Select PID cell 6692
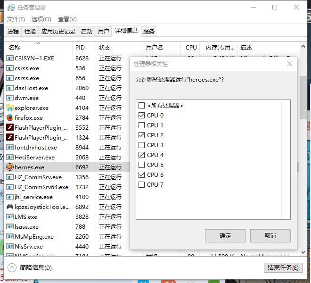Viewport: 311px width, 283px height. point(82,167)
